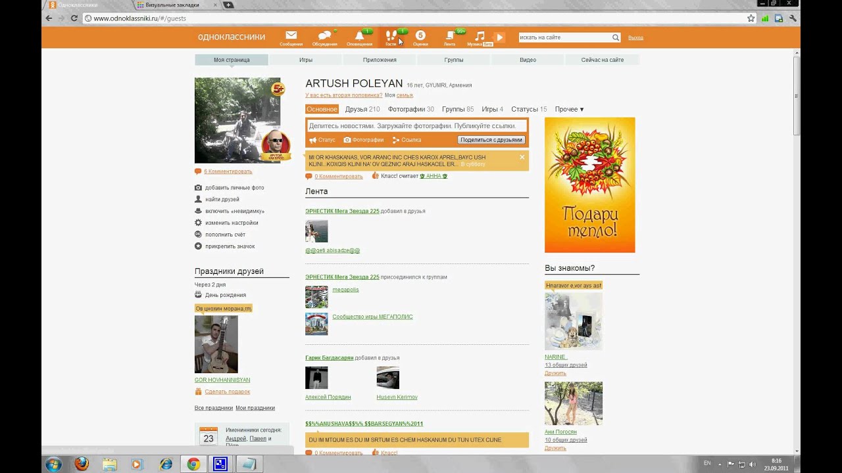
Task: Click 'Дружить' under NARINE
Action: click(x=555, y=373)
